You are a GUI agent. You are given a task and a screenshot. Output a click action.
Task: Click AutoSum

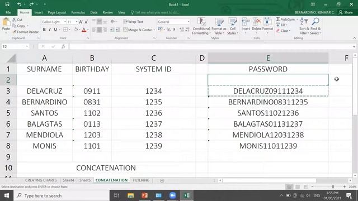pos(285,20)
